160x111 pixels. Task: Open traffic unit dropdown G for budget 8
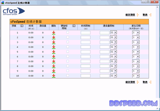(x=113, y=66)
